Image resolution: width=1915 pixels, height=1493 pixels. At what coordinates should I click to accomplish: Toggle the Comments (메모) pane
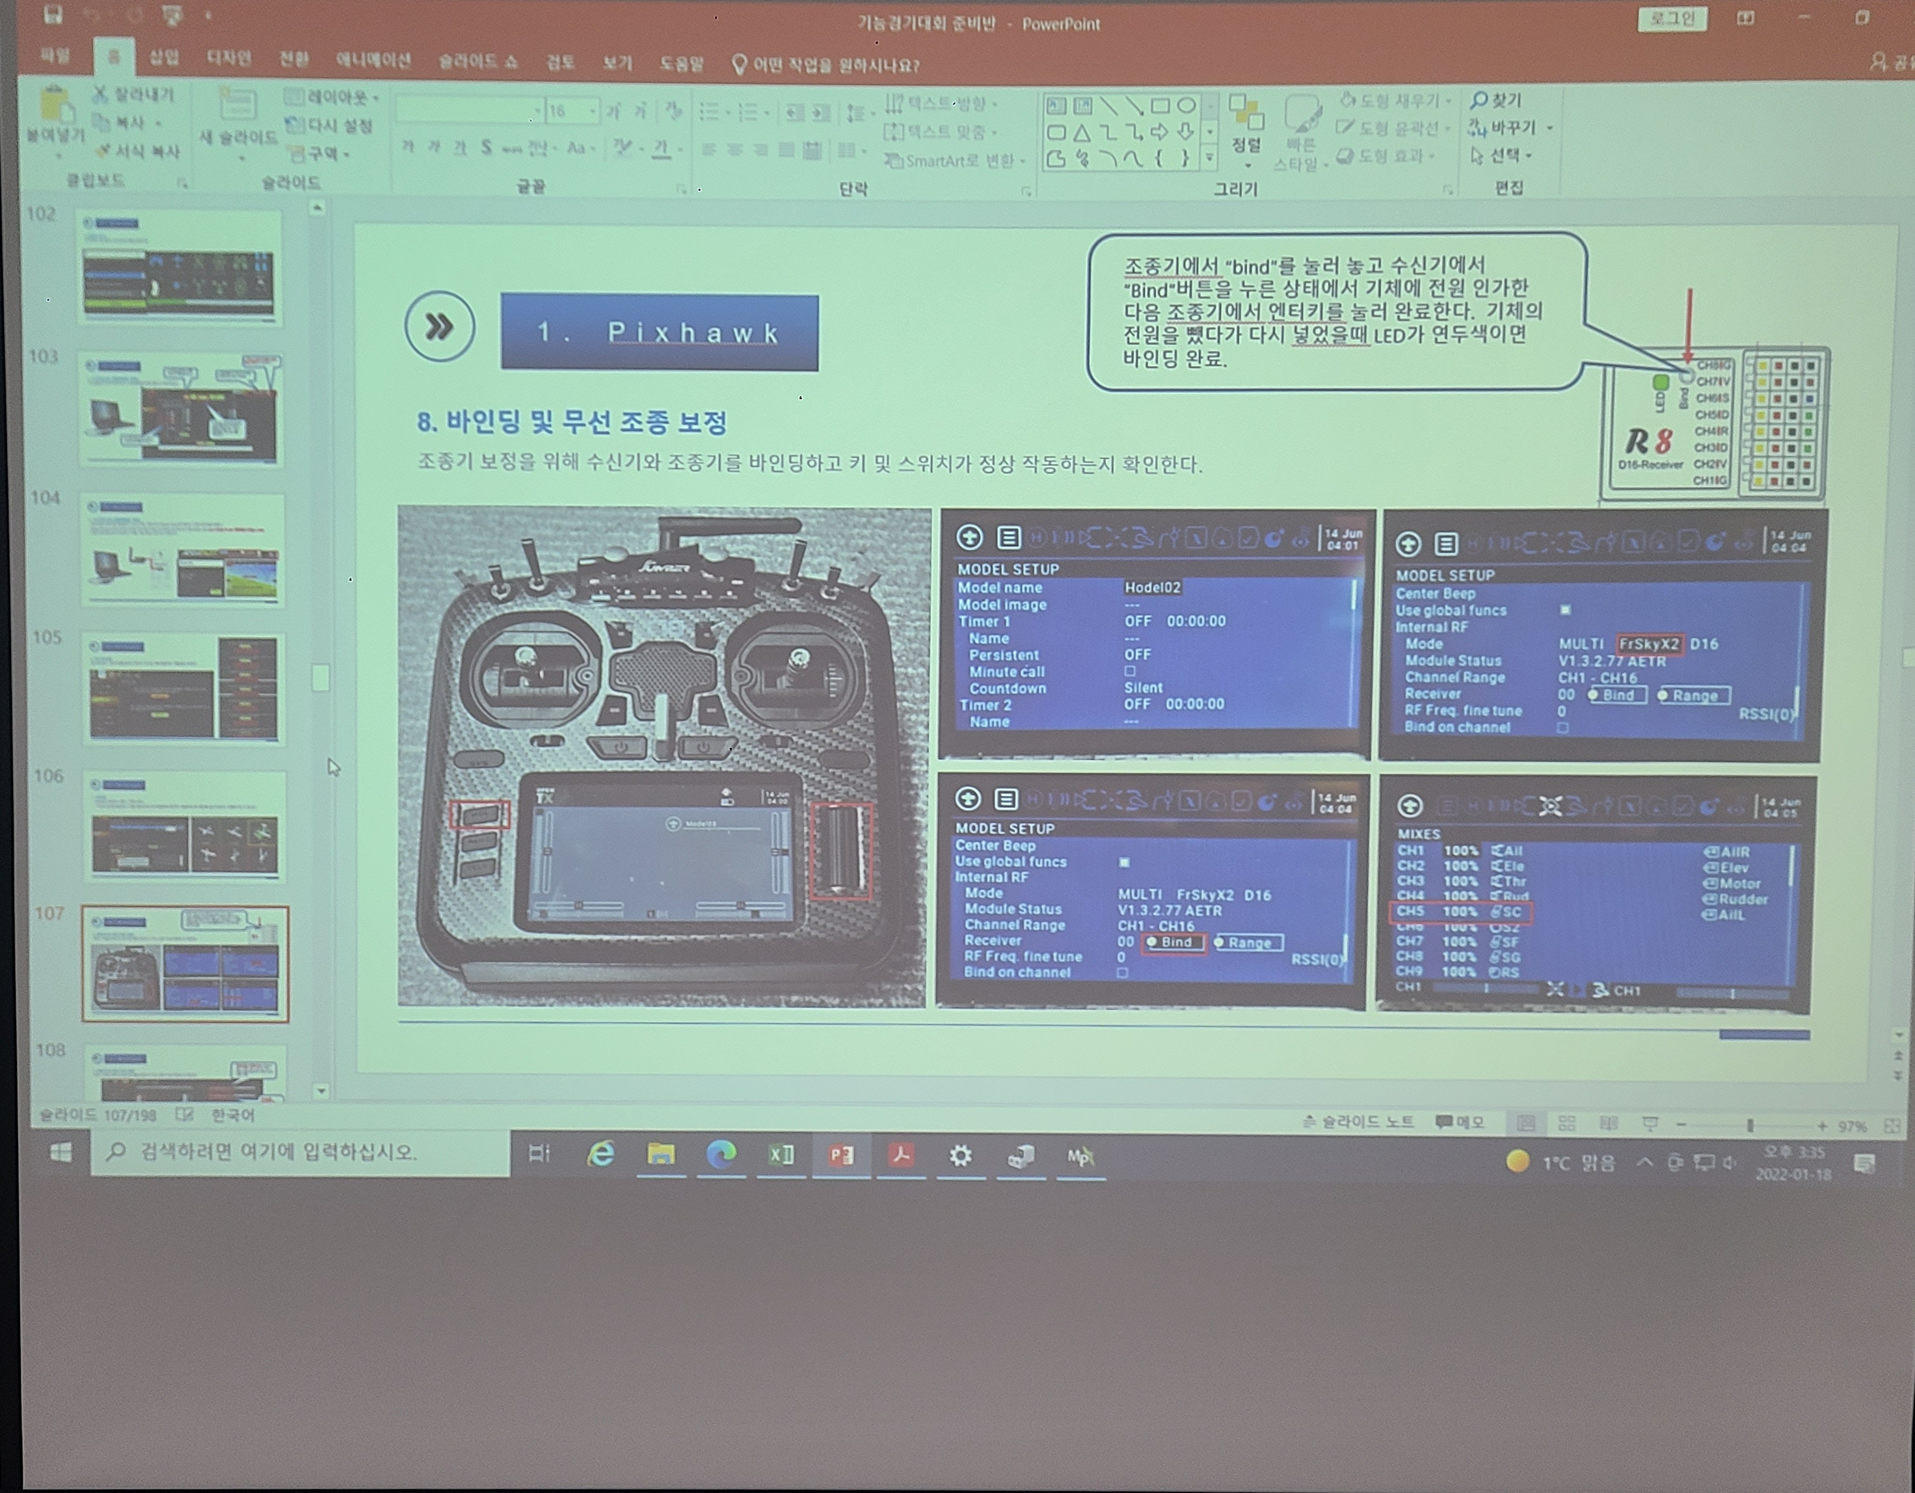click(1459, 1122)
